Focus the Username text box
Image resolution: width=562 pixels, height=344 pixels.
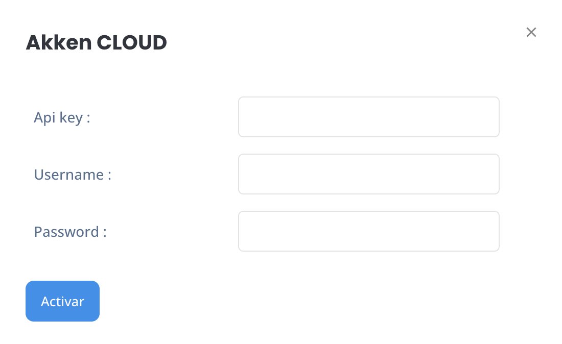click(369, 174)
